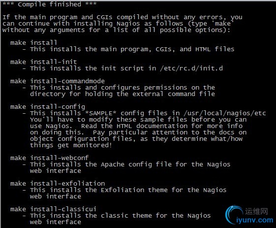Click the /etc/rc.d/init.d path text
Viewport: 276px width, 228px height.
[191, 68]
